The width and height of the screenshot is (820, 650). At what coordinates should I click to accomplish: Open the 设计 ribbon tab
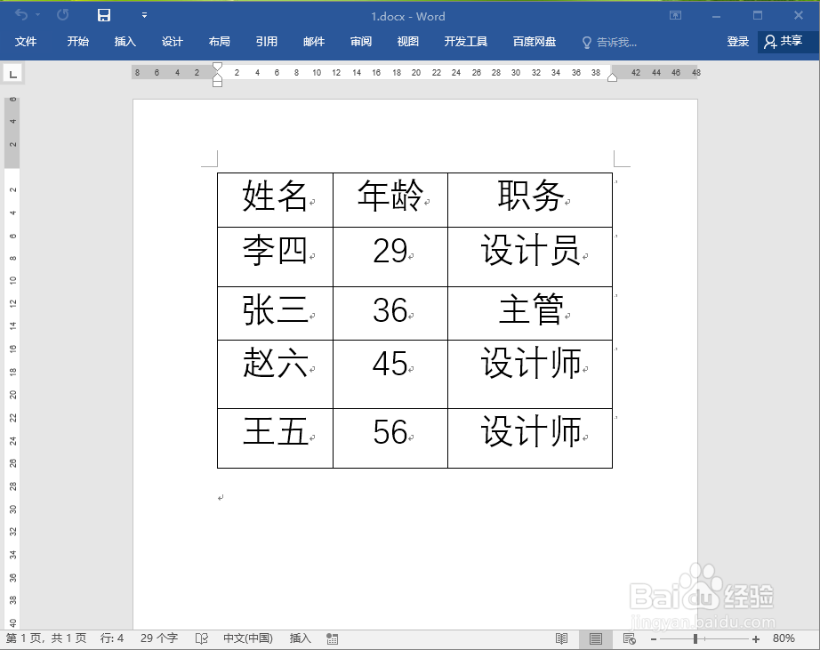click(x=172, y=41)
